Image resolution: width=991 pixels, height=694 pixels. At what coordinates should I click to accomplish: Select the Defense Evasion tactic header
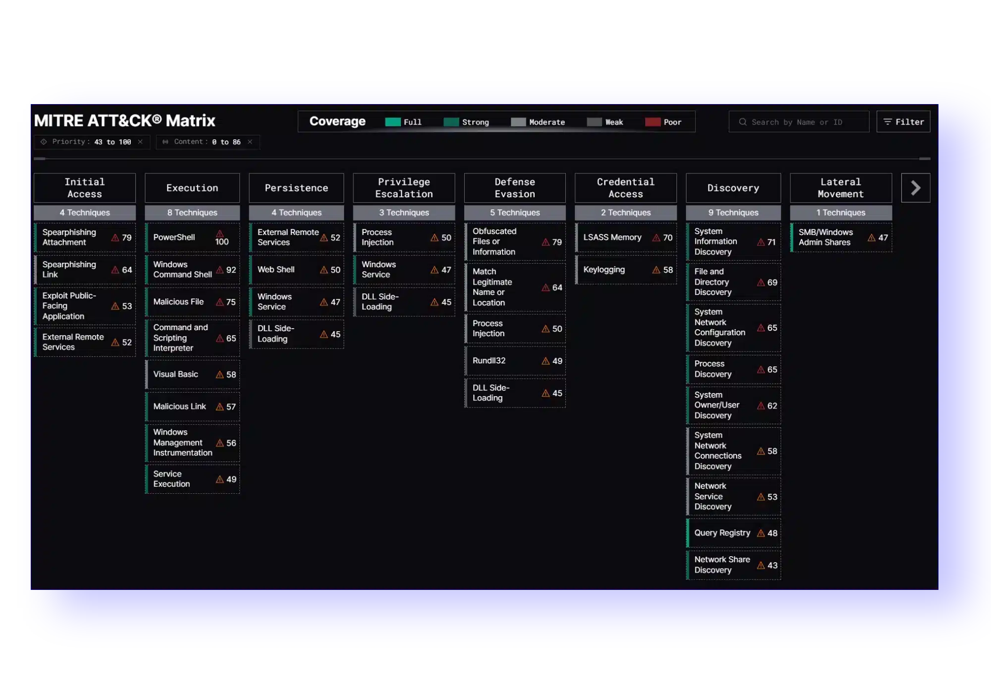515,188
